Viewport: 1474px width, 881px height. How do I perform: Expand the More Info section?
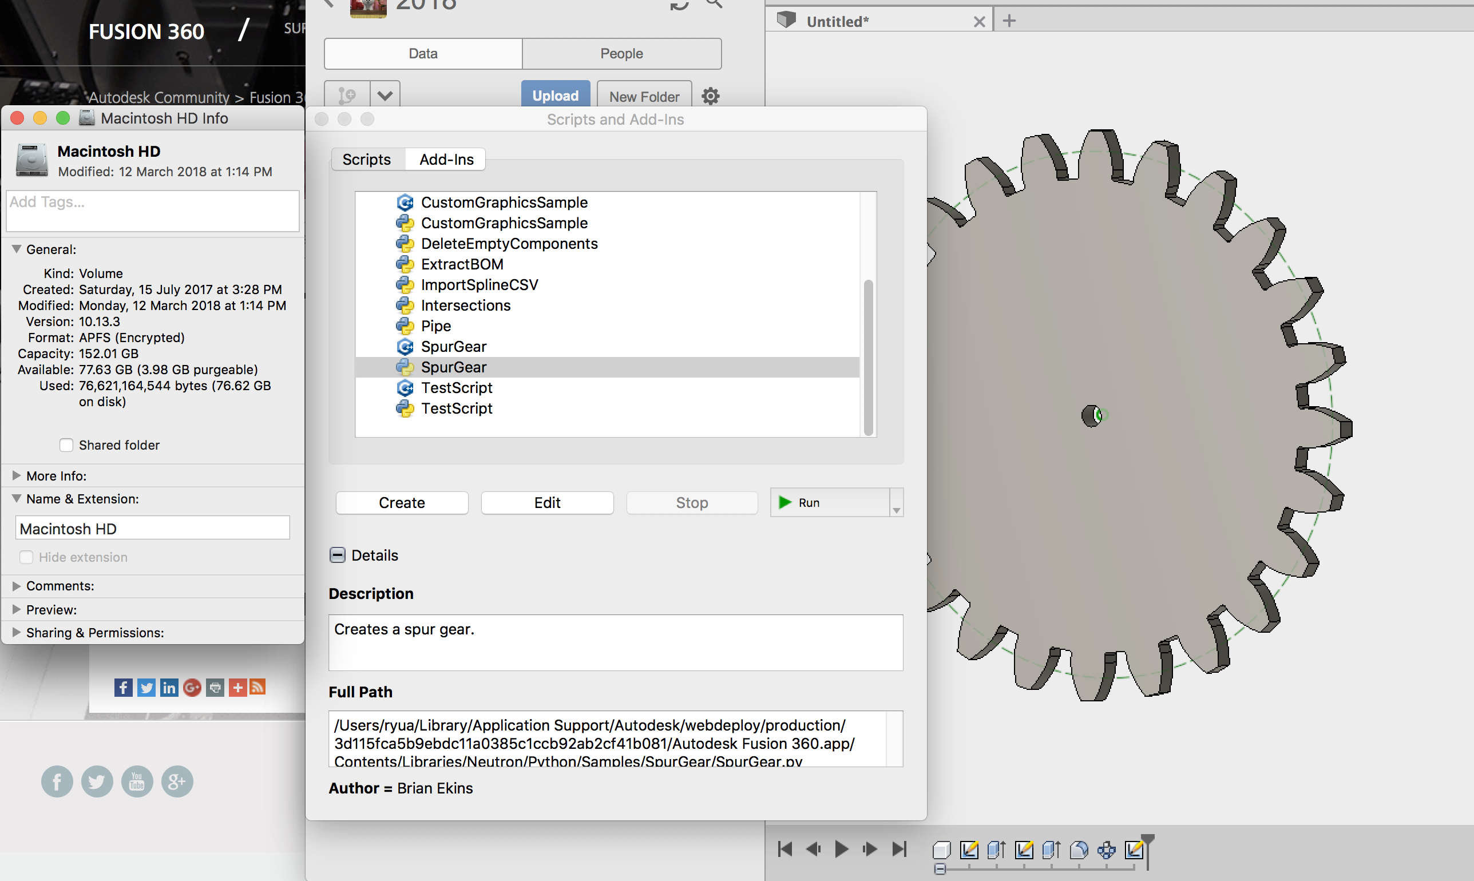[16, 475]
